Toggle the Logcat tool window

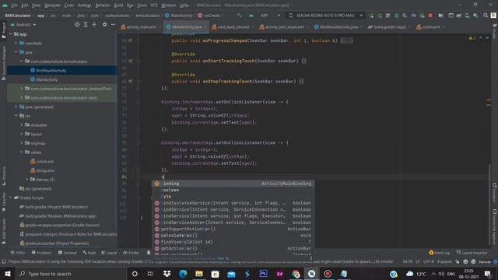click(x=109, y=253)
